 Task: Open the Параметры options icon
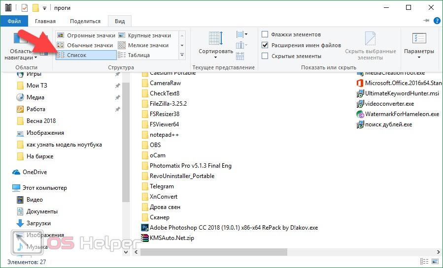point(418,39)
